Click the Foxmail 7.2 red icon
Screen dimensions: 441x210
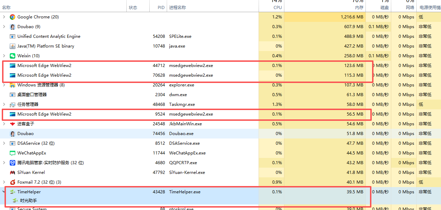13,182
